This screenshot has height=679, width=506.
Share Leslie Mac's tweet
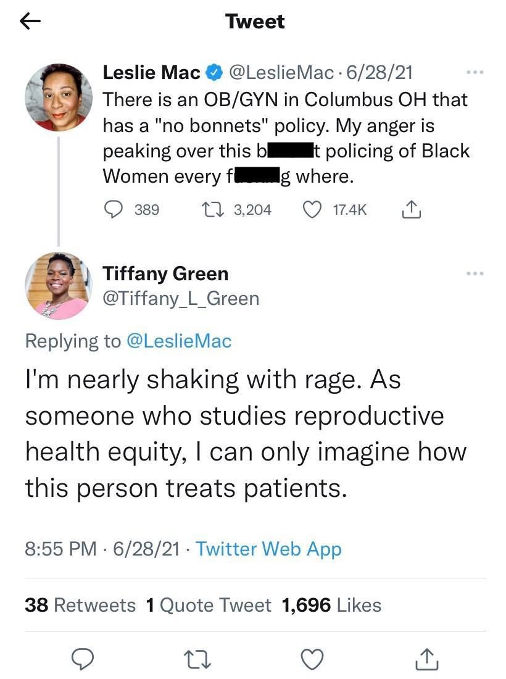412,210
